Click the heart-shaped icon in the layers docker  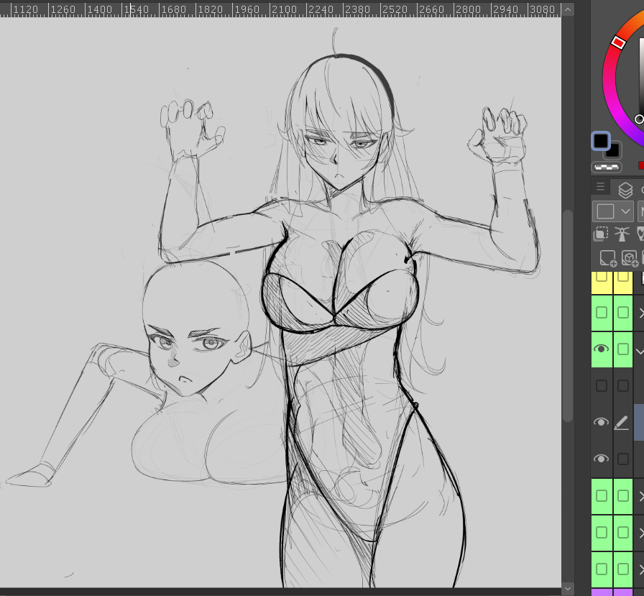click(640, 234)
